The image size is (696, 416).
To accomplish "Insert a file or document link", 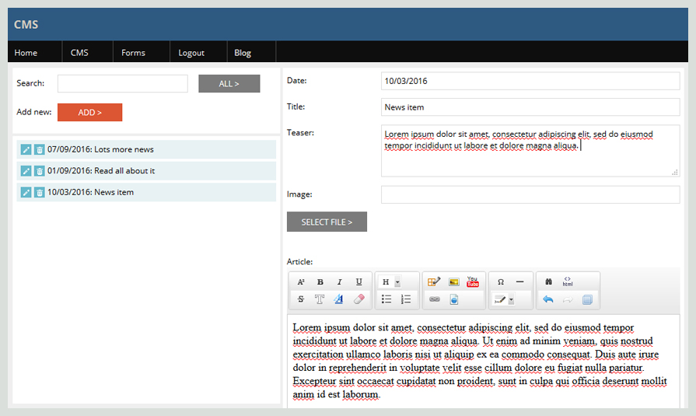I will pos(453,299).
